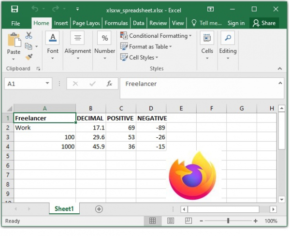The width and height of the screenshot is (290, 236).
Task: Select the Format Painter brush
Action: [x=29, y=57]
